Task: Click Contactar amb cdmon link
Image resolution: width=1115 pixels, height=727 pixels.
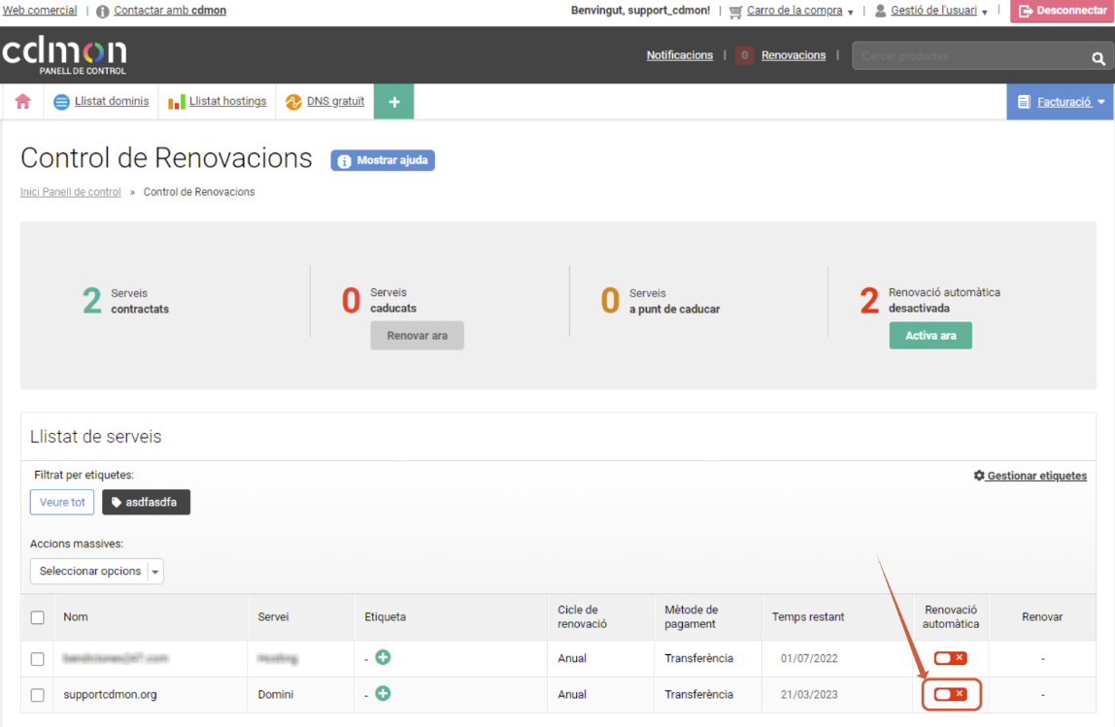Action: (x=170, y=11)
